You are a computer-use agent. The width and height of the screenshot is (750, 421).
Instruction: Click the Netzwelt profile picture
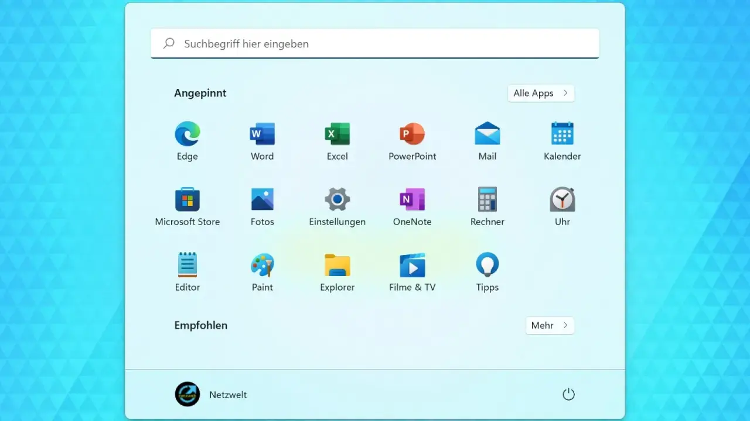point(187,394)
